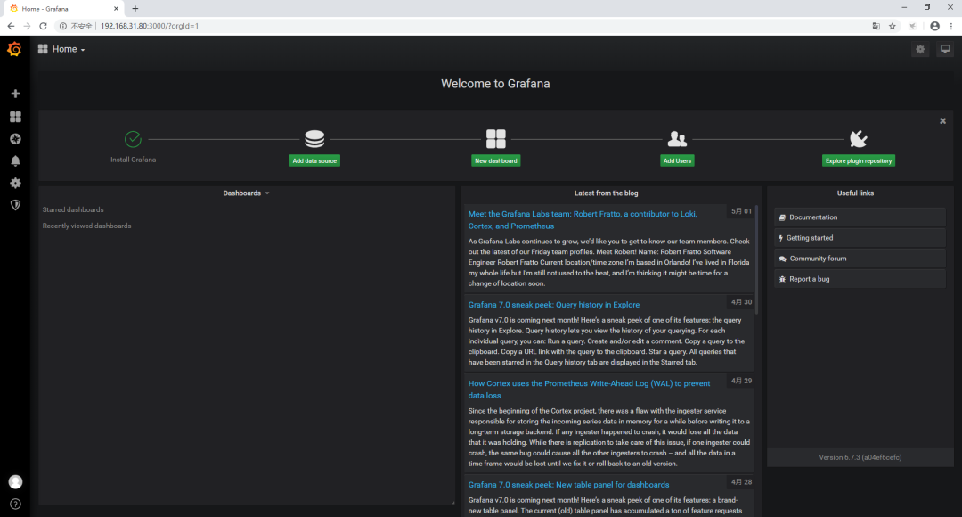Viewport: 962px width, 517px height.
Task: Click the plugin plug icon
Action: [859, 139]
